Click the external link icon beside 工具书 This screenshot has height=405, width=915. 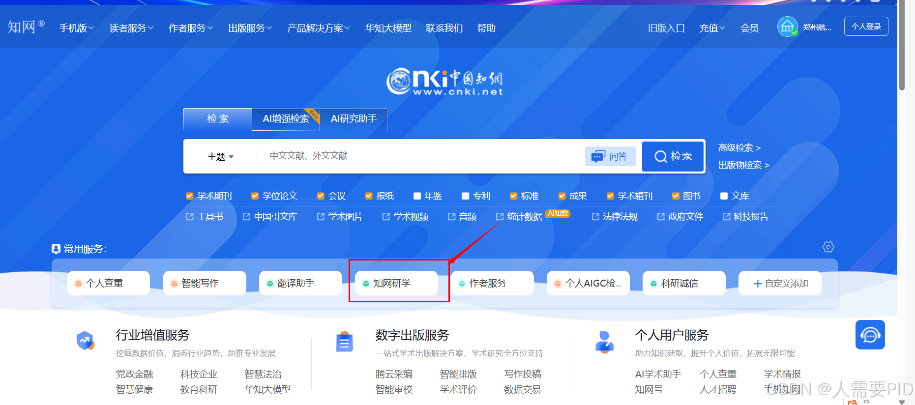coord(189,216)
